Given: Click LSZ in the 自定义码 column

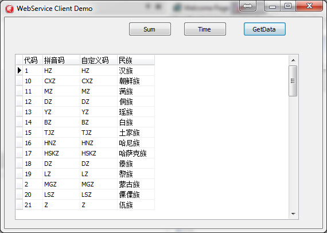Looking at the screenshot, I should pos(99,195).
